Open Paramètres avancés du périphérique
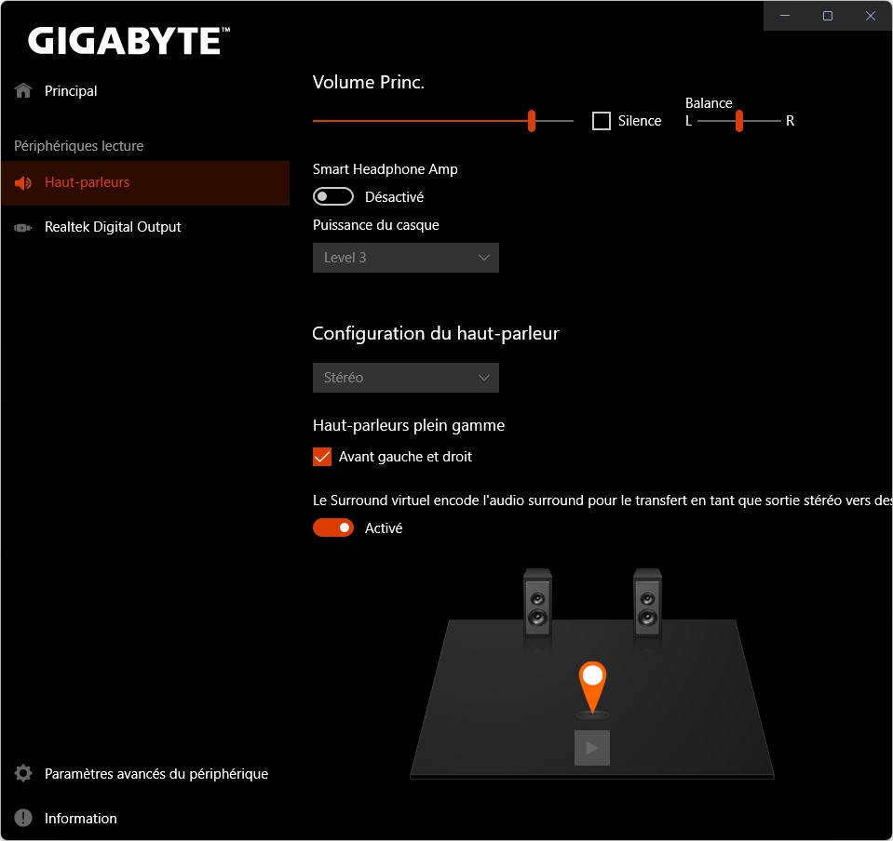 pyautogui.click(x=156, y=774)
